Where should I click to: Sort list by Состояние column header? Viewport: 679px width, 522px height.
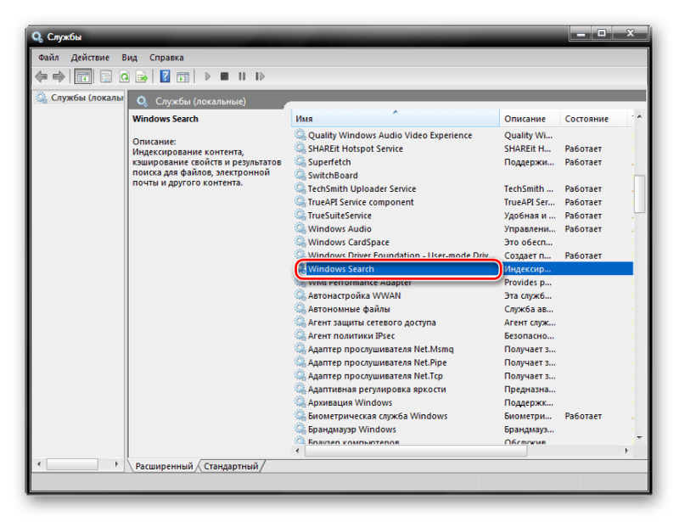click(x=586, y=119)
